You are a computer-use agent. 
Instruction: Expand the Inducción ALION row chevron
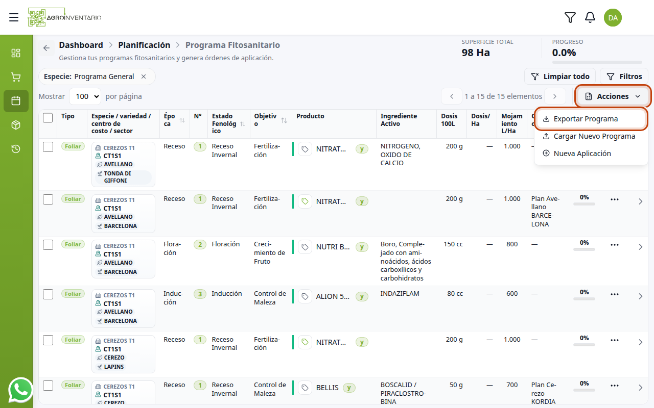(641, 296)
